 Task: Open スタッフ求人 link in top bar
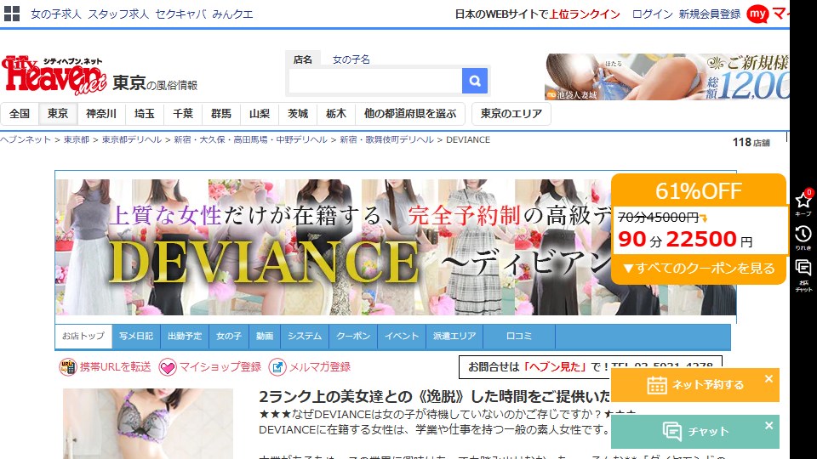pyautogui.click(x=118, y=14)
